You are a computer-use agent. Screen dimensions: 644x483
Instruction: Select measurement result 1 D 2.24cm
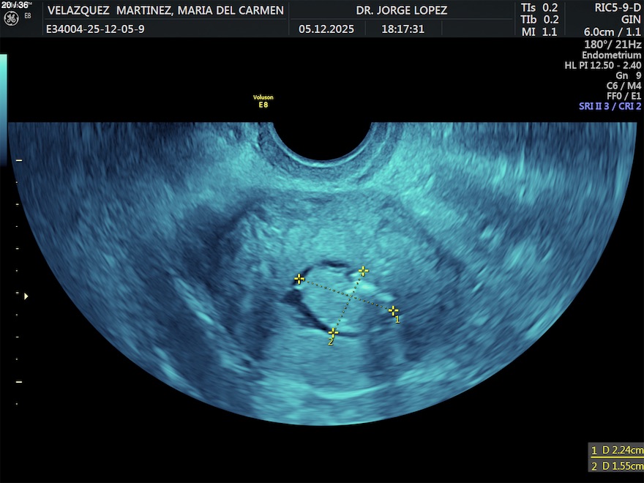tap(617, 450)
